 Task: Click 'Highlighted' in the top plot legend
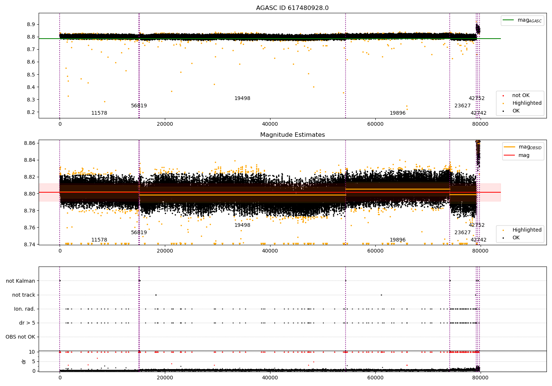527,103
